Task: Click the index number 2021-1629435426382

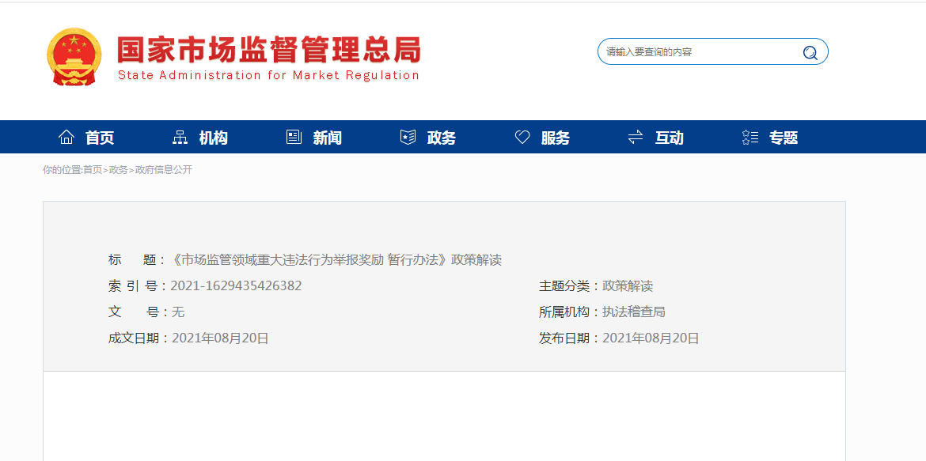Action: [x=236, y=285]
